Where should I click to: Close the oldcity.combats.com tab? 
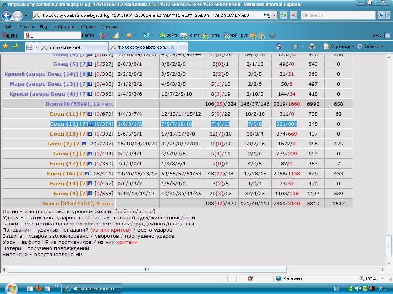172,47
